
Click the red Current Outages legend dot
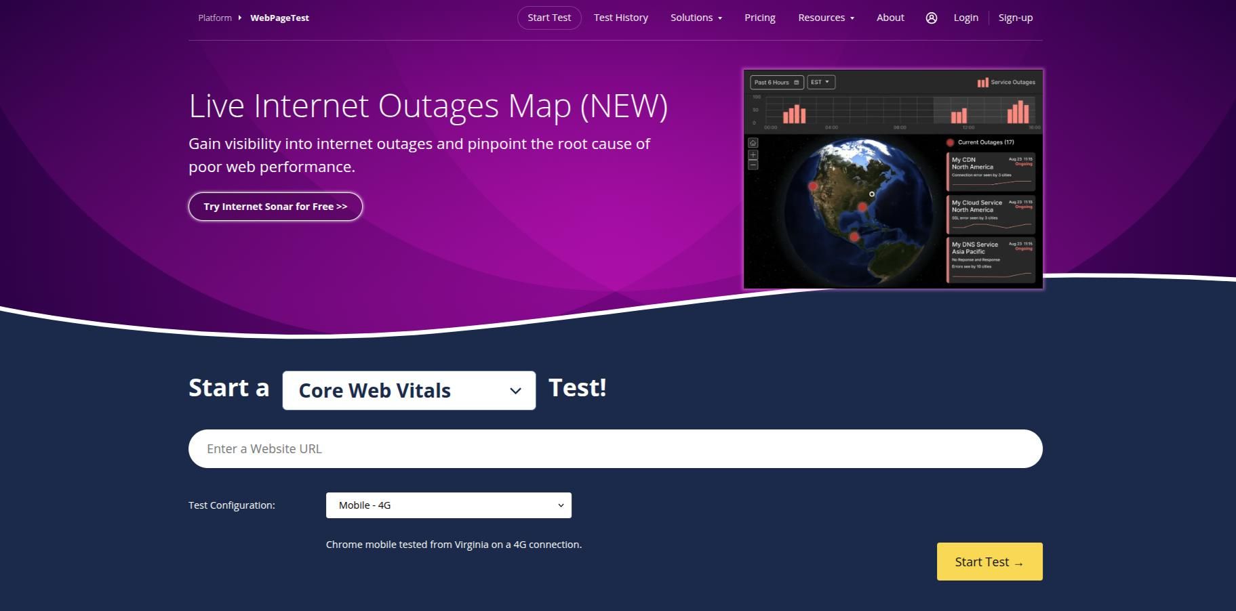pyautogui.click(x=951, y=142)
